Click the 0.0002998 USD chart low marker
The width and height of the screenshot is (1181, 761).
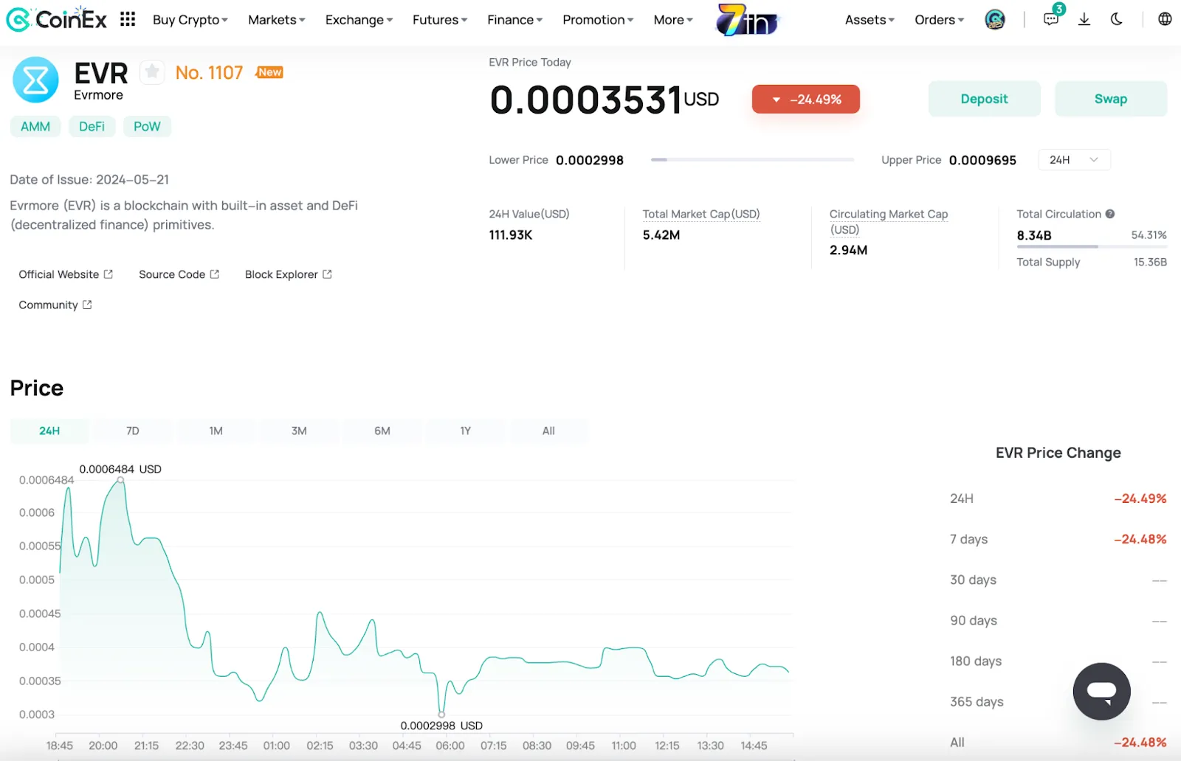(441, 714)
